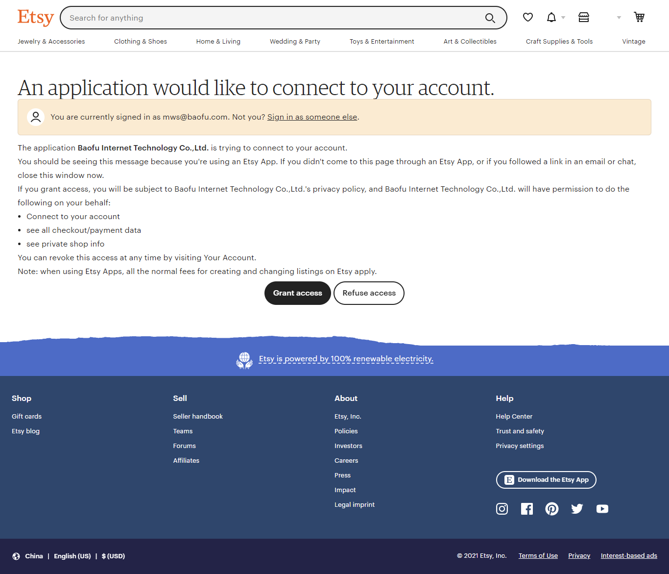The height and width of the screenshot is (574, 669).
Task: Open Jewelry & Accessories category
Action: pyautogui.click(x=51, y=42)
